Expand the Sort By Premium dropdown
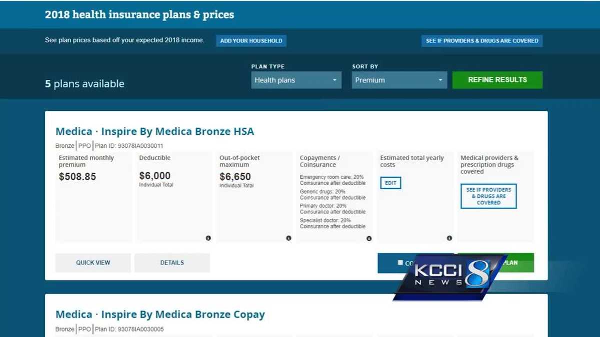The image size is (600, 337). 399,80
